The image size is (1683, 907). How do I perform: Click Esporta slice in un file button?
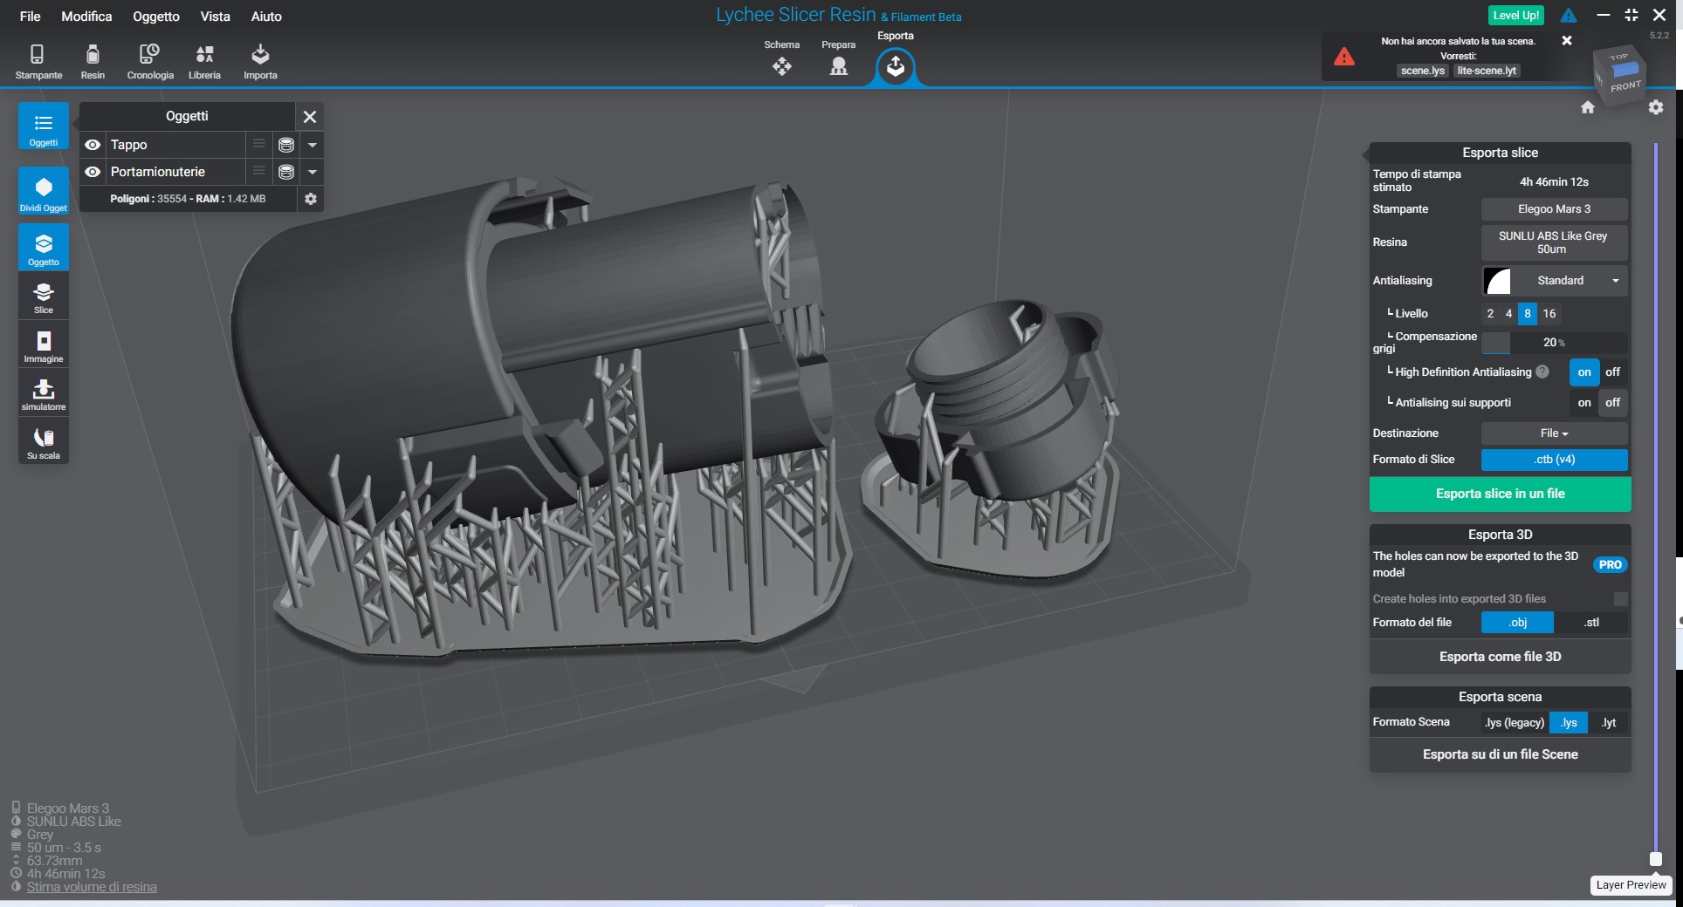1500,494
